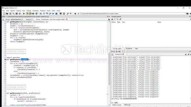
Task: Click the Open file folder icon
Action: coord(7,14)
